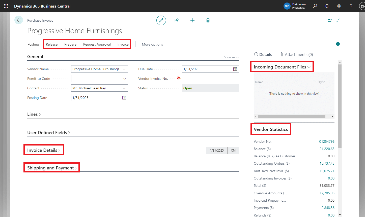Screen dimensions: 365x217
Task: Click the Total ($) value 51,033.77
Action: [327, 186]
